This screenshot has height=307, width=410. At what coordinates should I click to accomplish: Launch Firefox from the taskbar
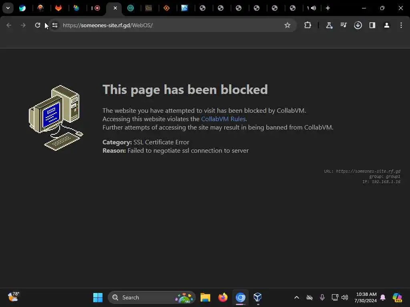[223, 297]
